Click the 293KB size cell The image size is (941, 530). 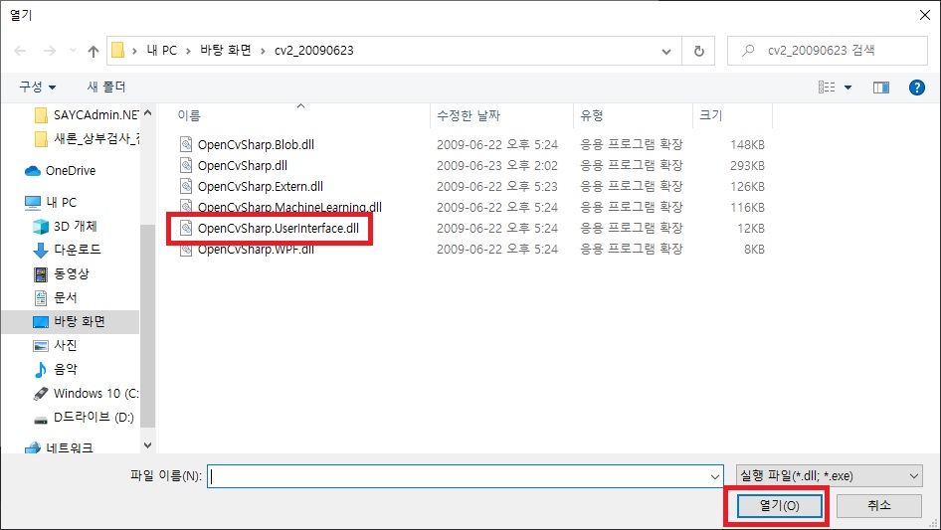(747, 166)
